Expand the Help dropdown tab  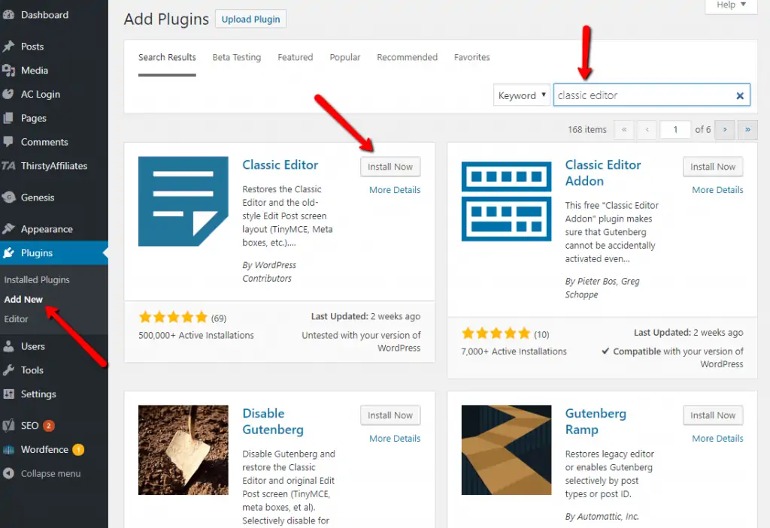point(731,6)
